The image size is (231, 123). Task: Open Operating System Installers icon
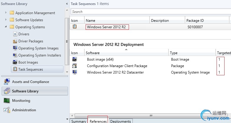[x=15, y=55]
